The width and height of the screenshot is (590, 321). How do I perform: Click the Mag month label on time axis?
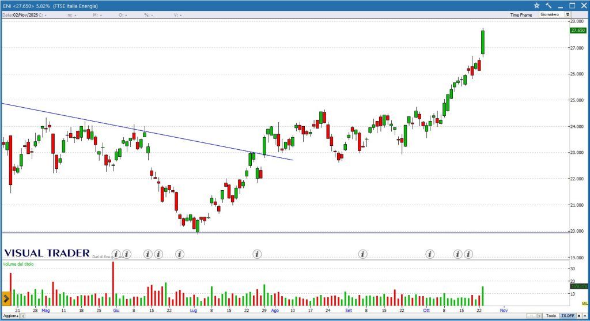coord(46,311)
